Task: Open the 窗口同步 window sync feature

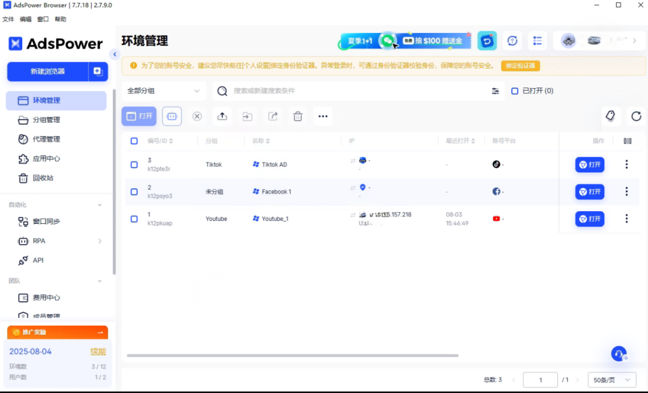Action: coord(41,221)
